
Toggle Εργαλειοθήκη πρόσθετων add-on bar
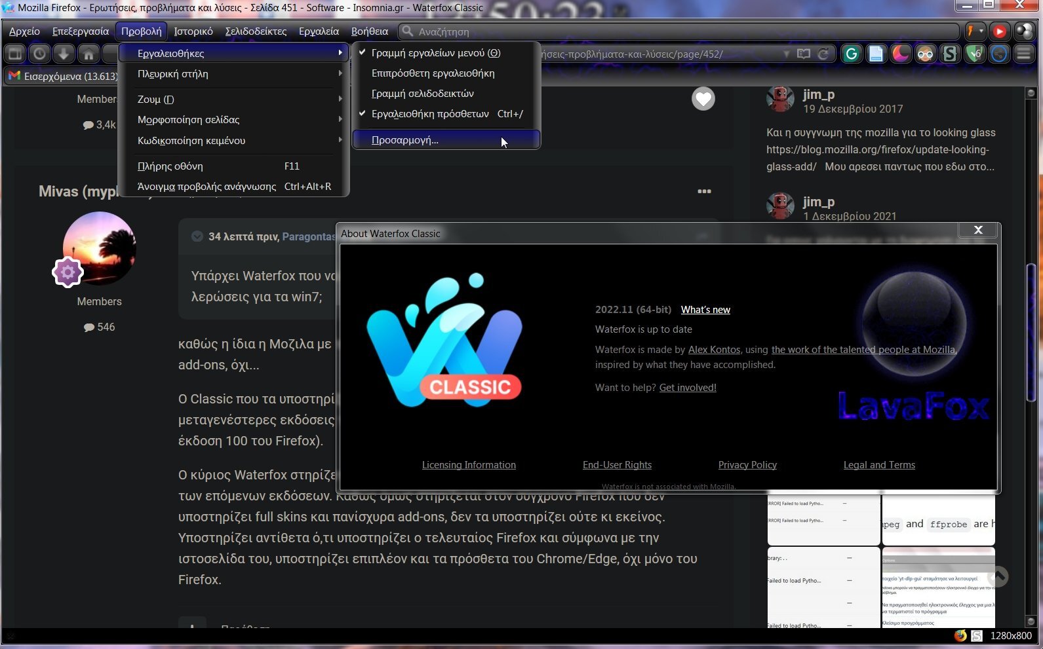point(446,114)
